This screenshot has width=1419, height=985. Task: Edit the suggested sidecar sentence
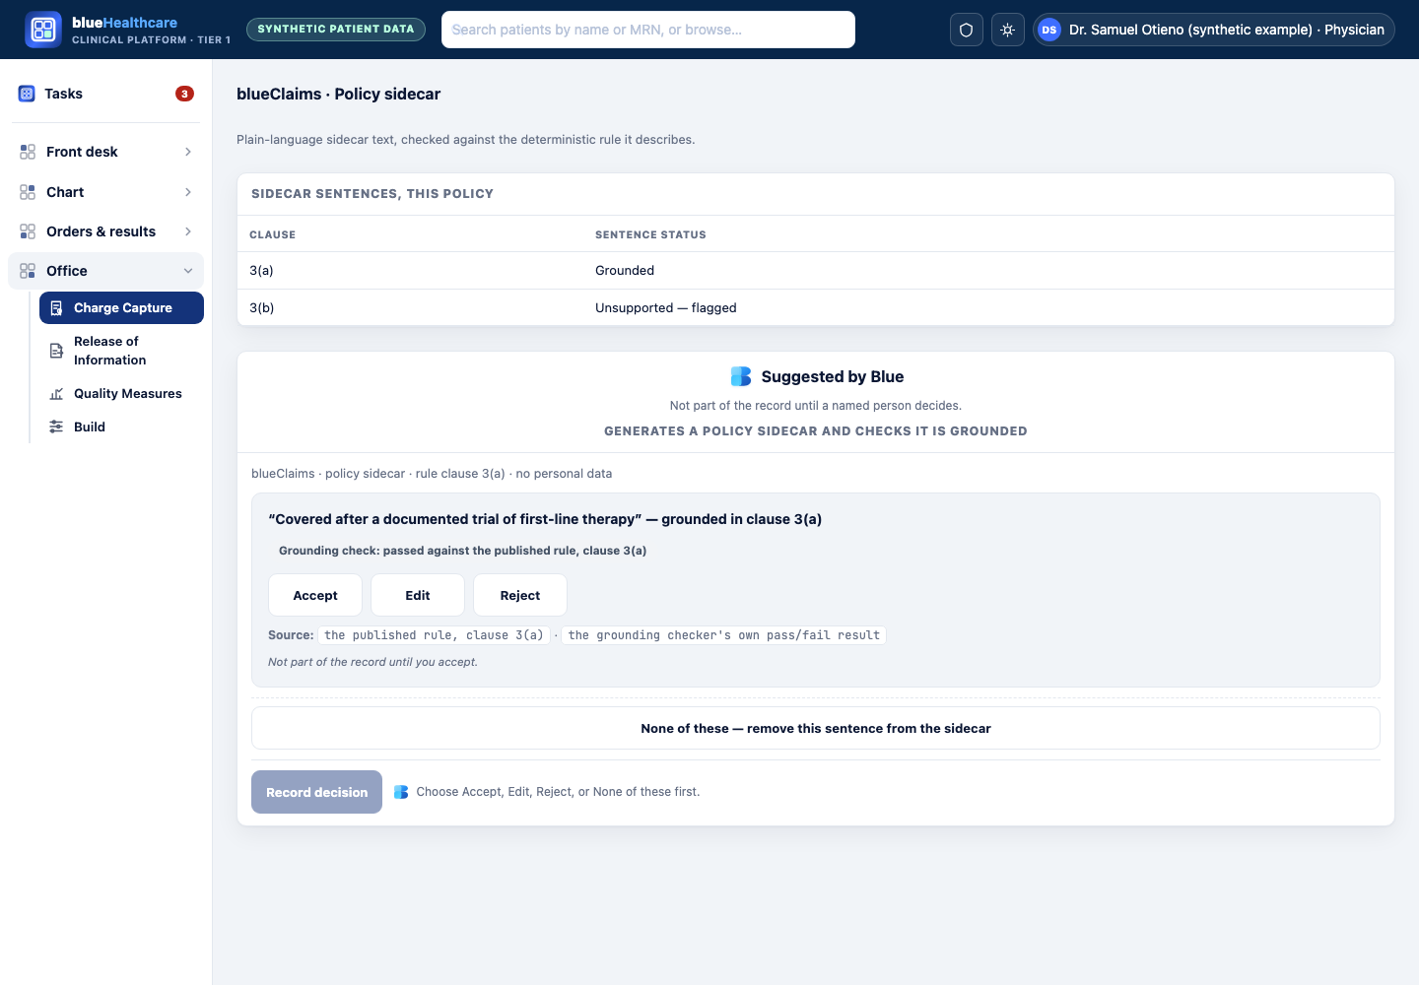pyautogui.click(x=418, y=596)
